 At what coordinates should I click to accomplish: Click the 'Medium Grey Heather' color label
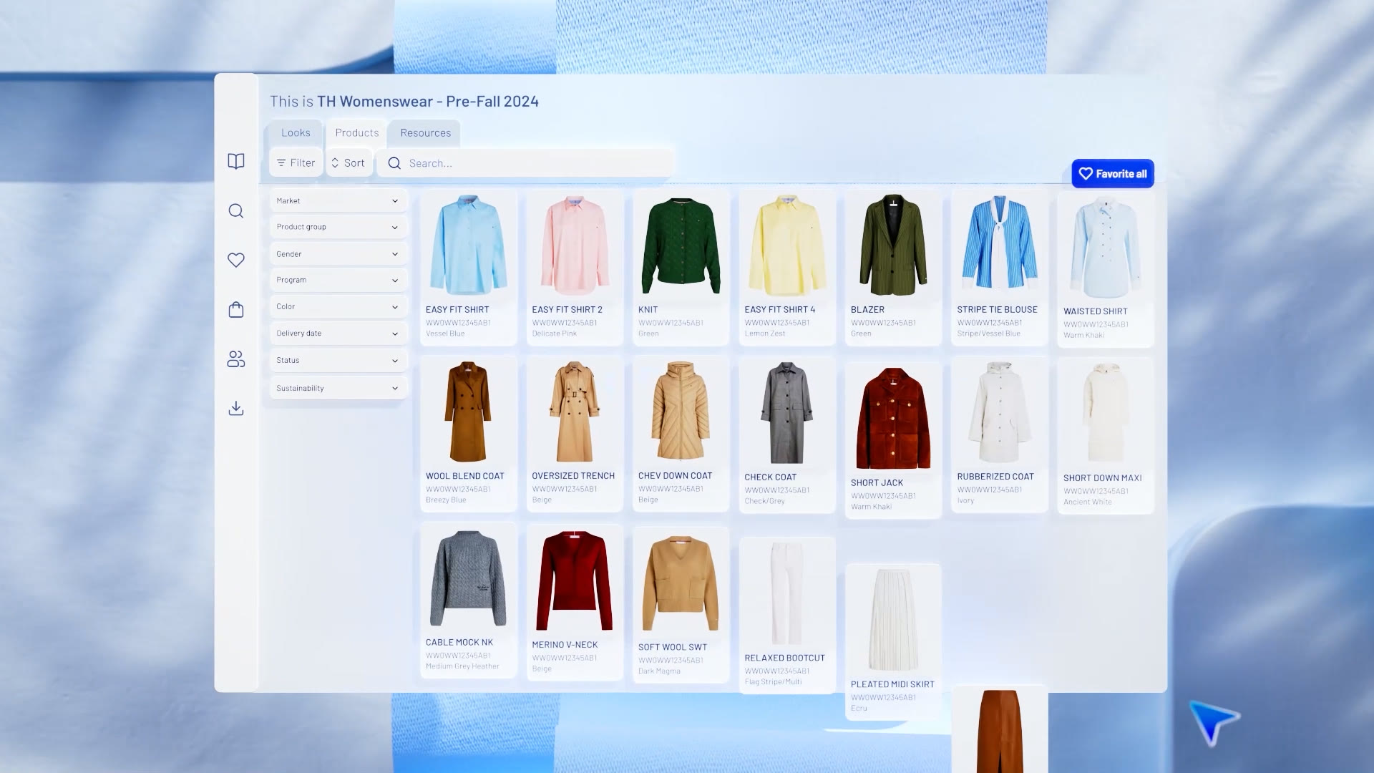[x=462, y=666]
